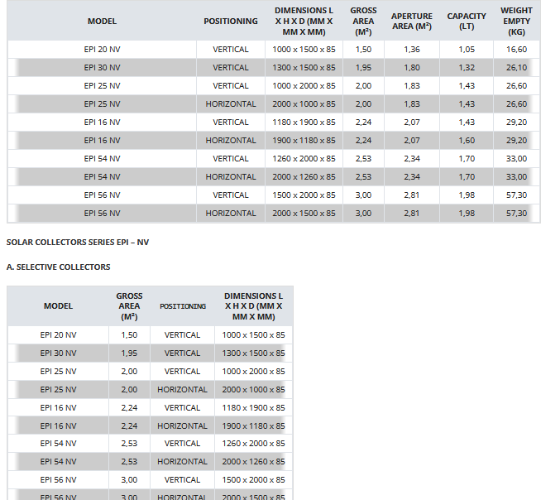Screen dimensions: 541x500
Task: Click the 1,80 aperture area value
Action: [412, 68]
